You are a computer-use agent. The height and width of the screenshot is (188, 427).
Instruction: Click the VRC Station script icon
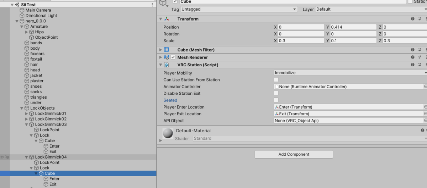[x=167, y=65]
